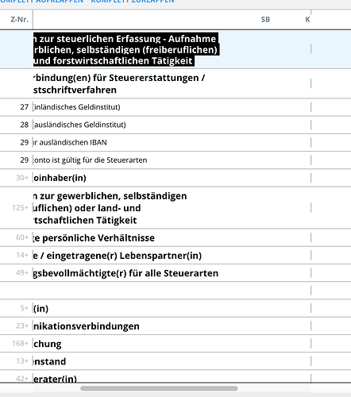Select row 28 ausländisches Geldinstitut
Image resolution: width=351 pixels, height=397 pixels.
point(175,125)
